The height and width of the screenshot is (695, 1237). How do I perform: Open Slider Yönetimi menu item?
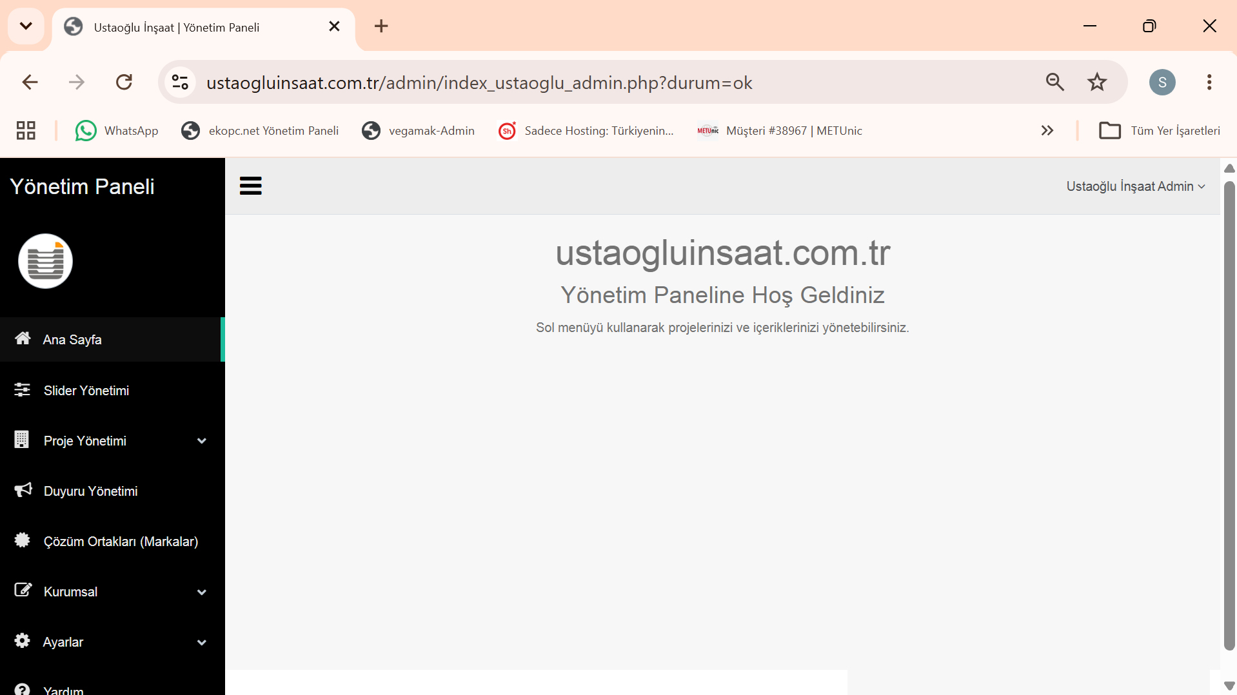(x=112, y=390)
